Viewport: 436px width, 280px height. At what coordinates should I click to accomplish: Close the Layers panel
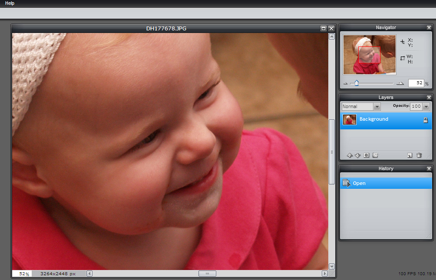coord(429,97)
